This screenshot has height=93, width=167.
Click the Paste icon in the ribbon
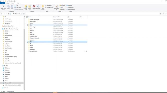(x=12, y=6)
